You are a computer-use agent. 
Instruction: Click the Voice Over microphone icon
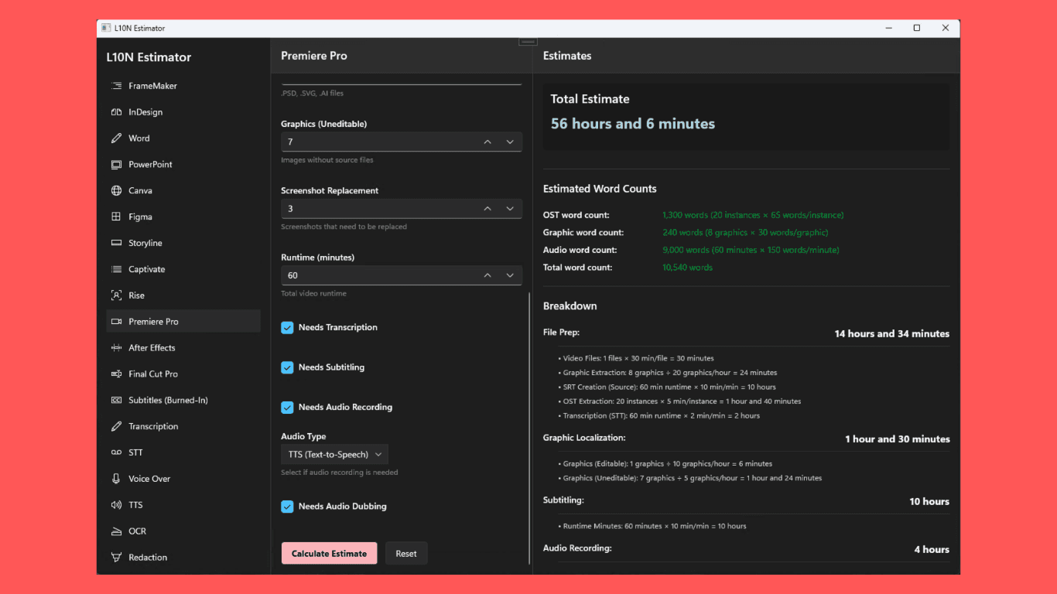[115, 478]
